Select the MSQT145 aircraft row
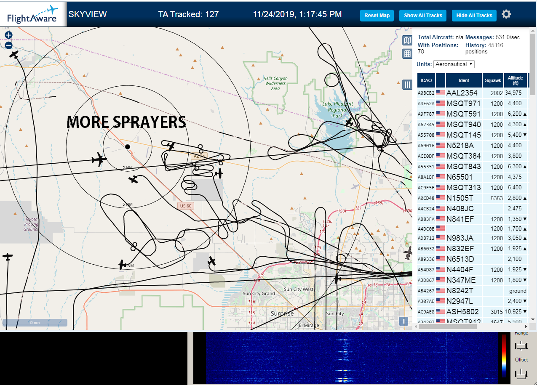537x385 pixels. [x=473, y=135]
